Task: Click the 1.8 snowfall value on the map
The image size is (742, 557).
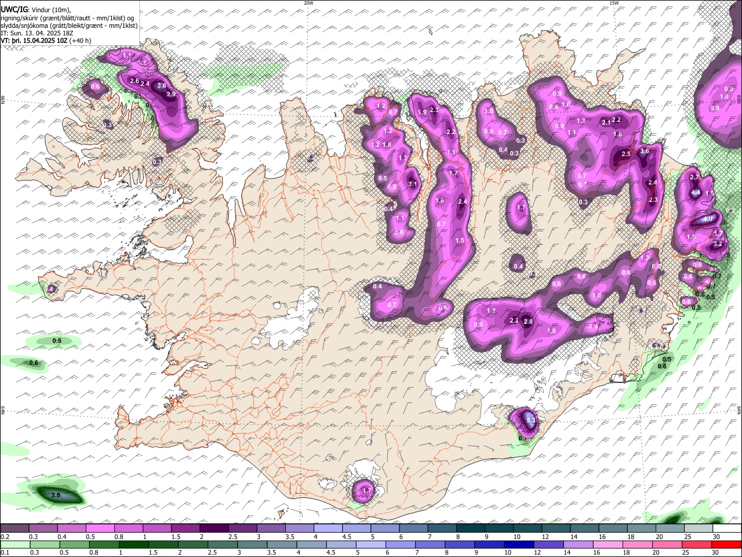Action: coord(387,144)
